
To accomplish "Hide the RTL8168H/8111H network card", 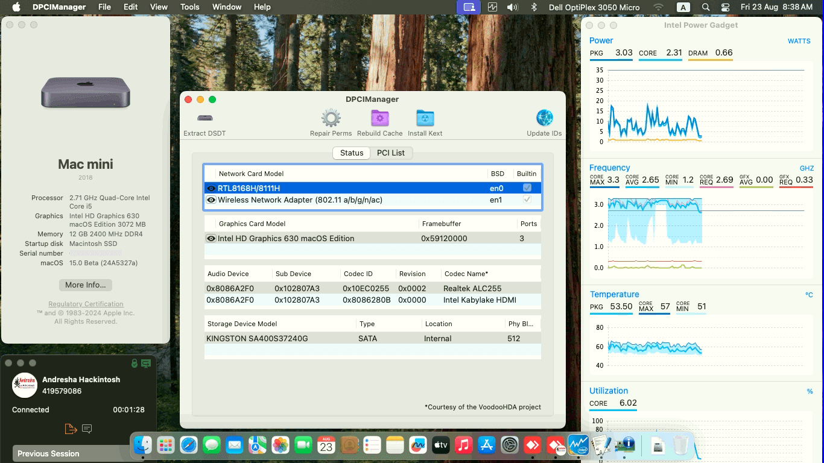I will click(x=211, y=187).
